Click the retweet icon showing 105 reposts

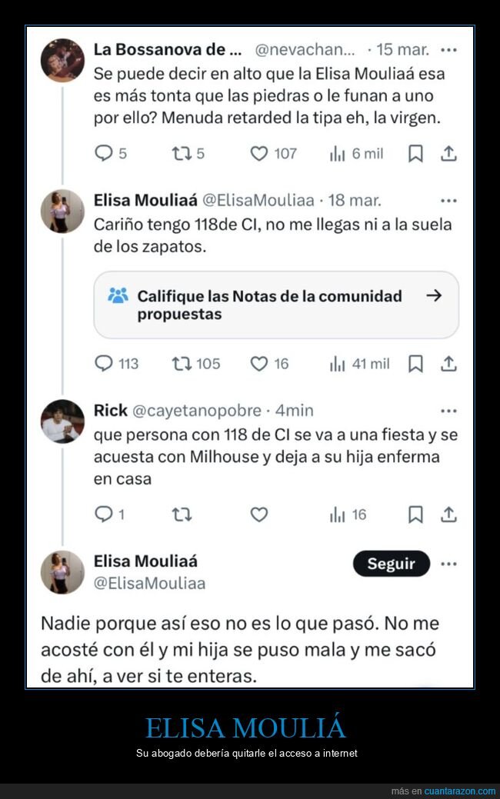(182, 363)
